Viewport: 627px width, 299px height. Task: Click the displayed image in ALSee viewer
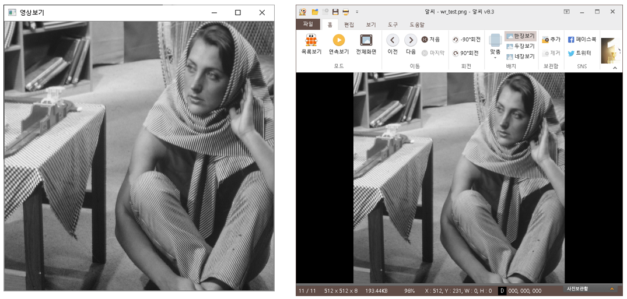(458, 178)
